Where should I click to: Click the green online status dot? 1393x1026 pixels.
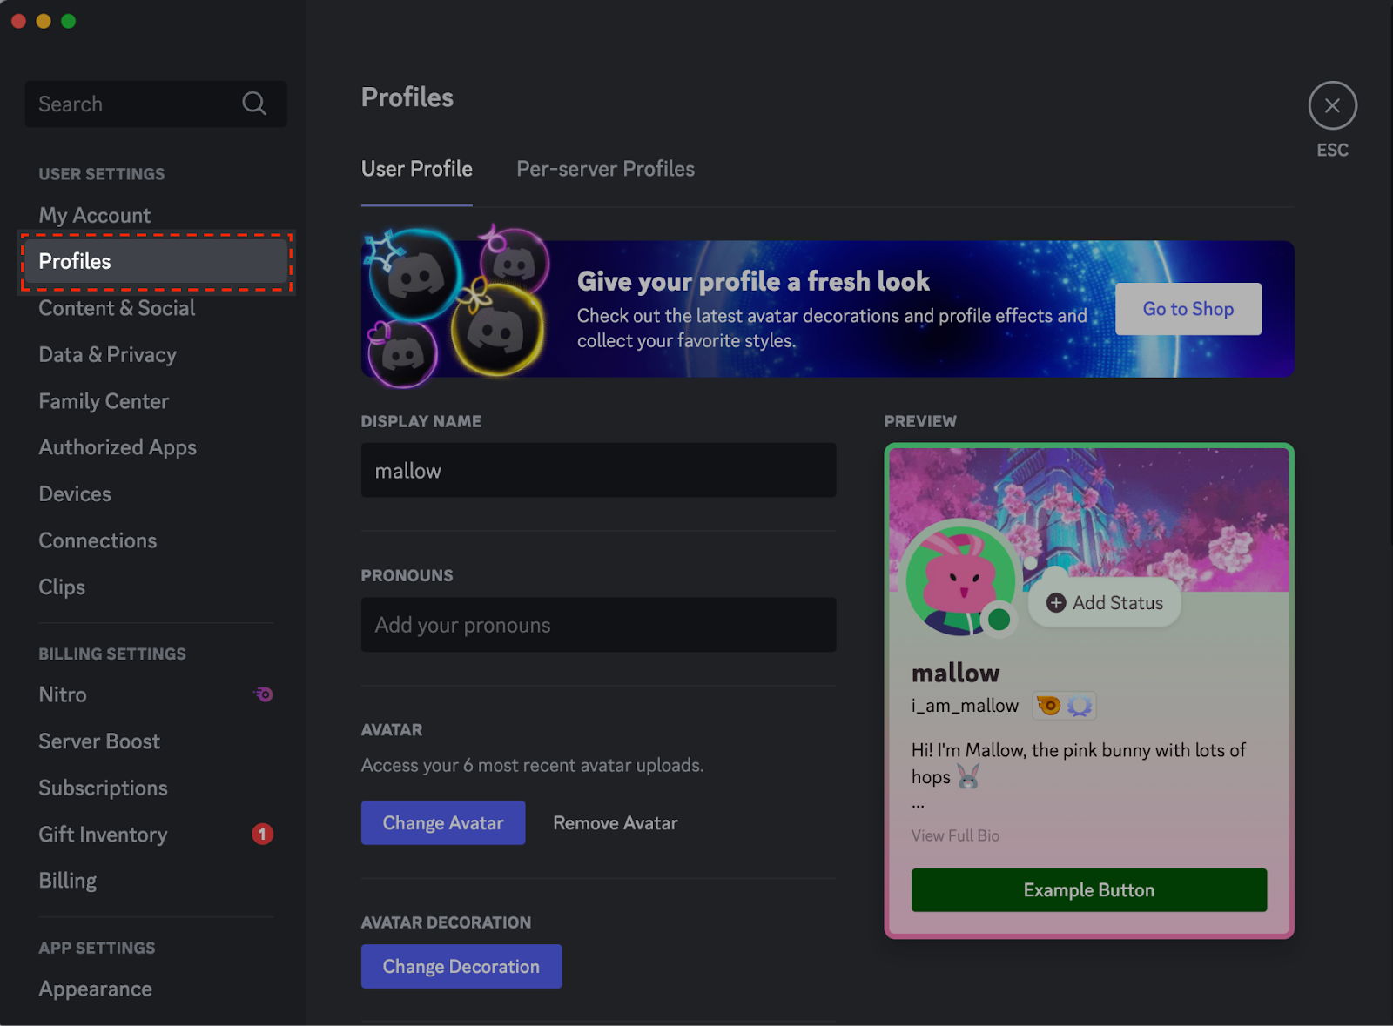click(x=999, y=619)
